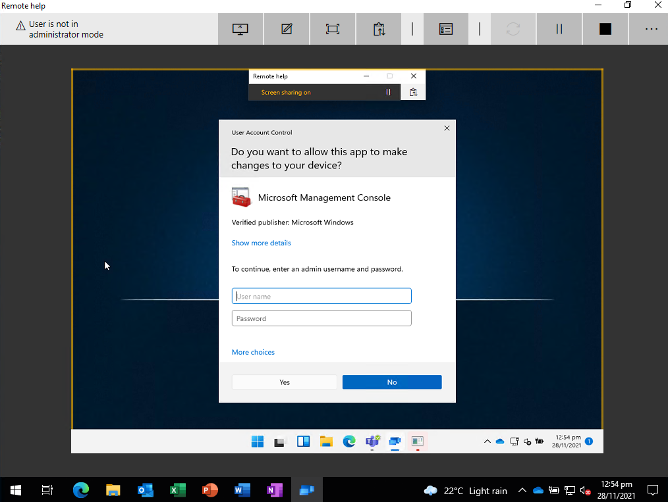Toggle actual size screen view
The width and height of the screenshot is (668, 502).
(x=332, y=29)
